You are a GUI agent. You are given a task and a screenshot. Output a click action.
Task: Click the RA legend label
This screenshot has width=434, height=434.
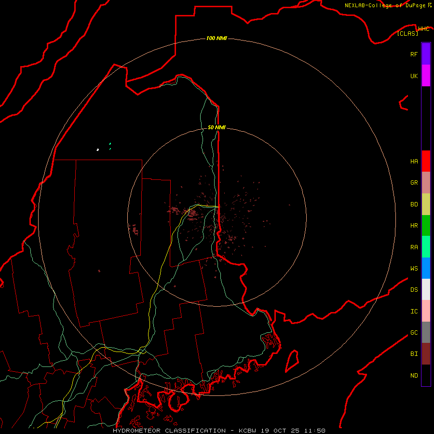[x=414, y=247]
